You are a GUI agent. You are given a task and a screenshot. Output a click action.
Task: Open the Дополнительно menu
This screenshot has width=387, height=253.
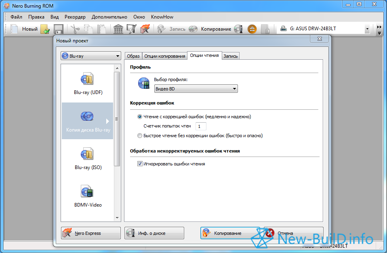pyautogui.click(x=109, y=17)
